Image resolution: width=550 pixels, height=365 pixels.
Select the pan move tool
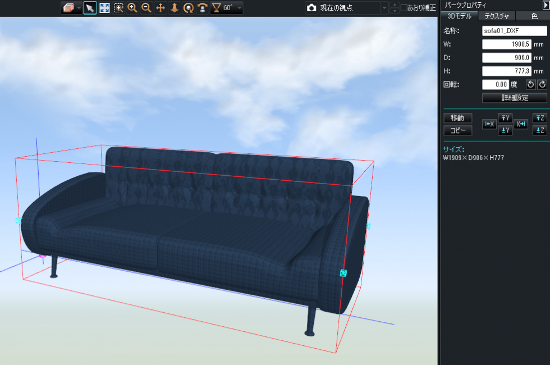point(161,8)
